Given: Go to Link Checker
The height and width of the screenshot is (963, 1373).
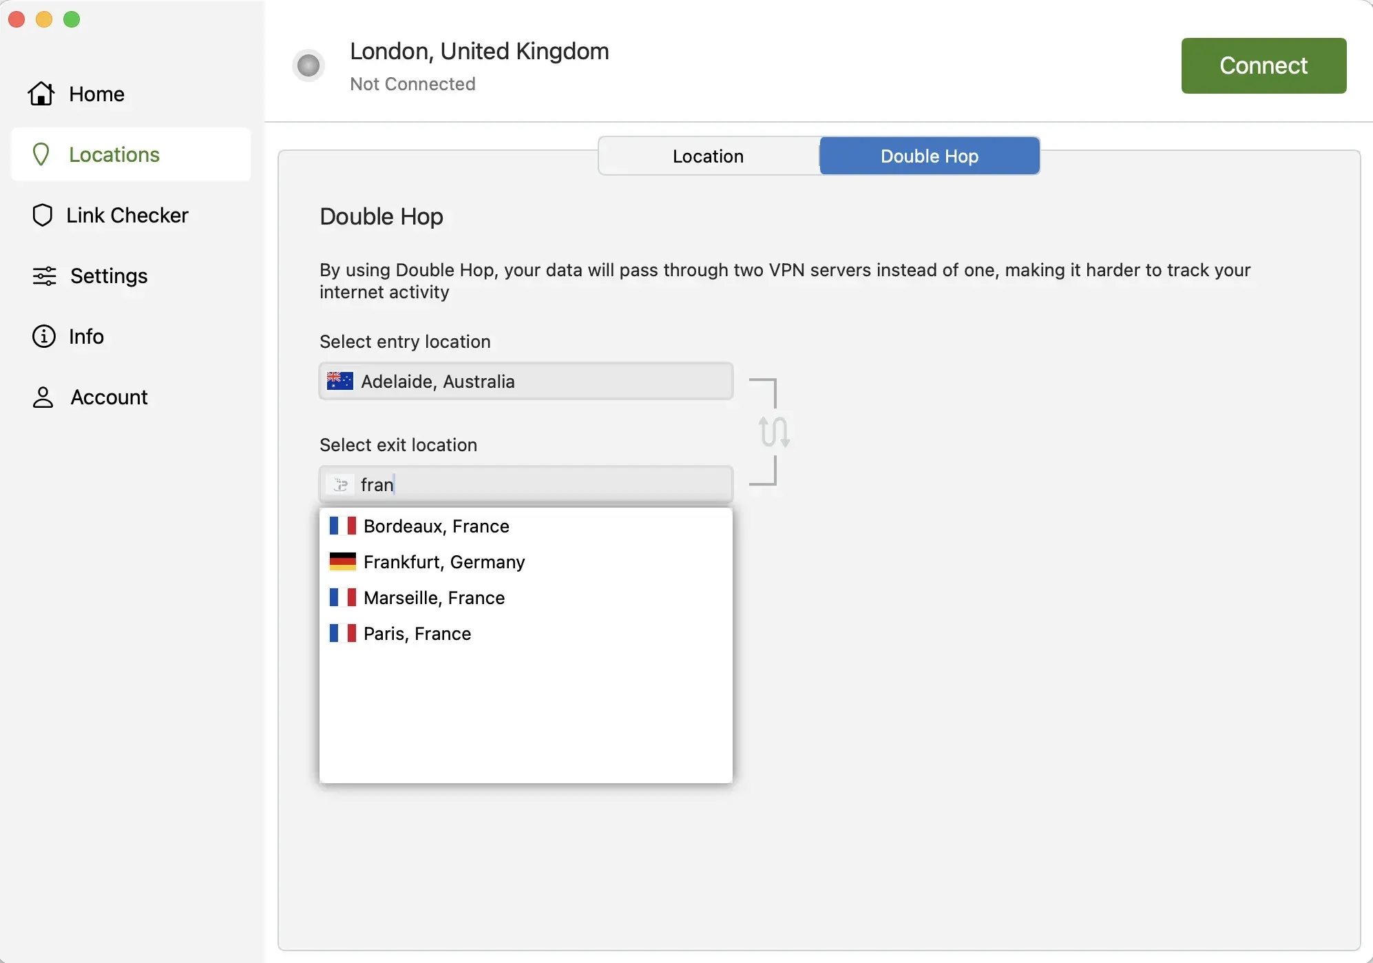Looking at the screenshot, I should click(x=131, y=215).
